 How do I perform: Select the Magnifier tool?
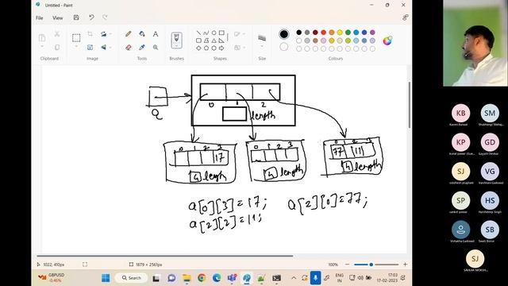[156, 48]
